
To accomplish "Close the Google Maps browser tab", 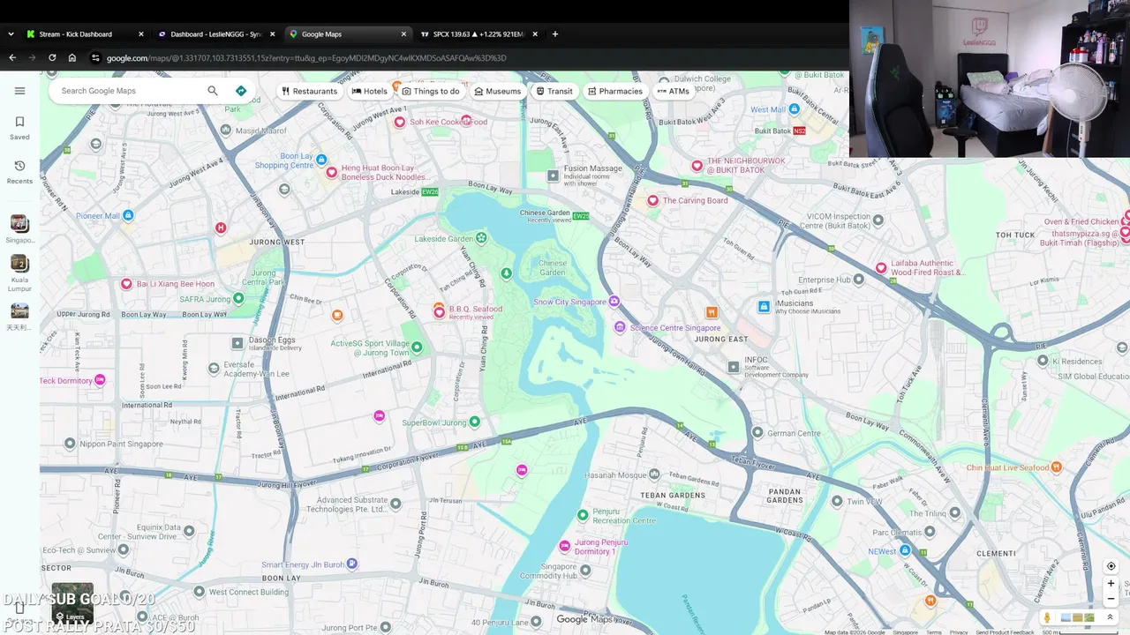I will (x=404, y=34).
